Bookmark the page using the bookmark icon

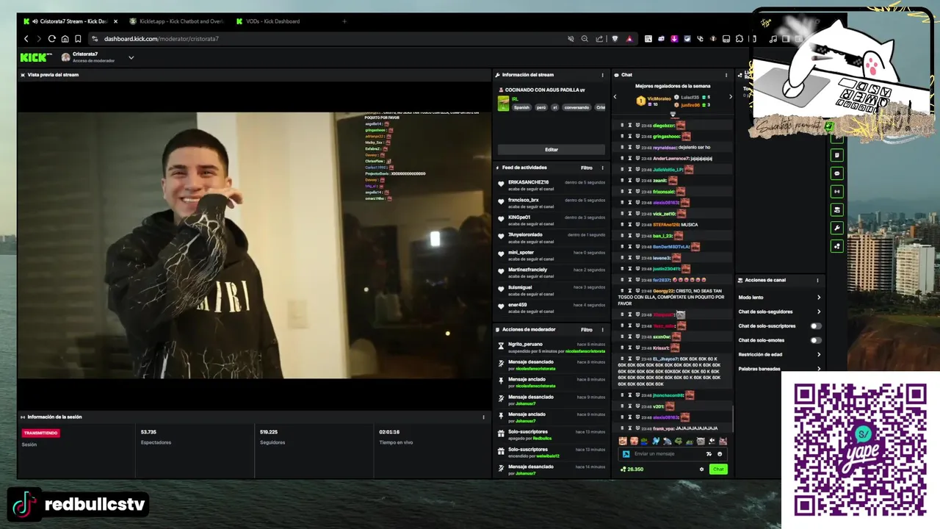click(78, 39)
